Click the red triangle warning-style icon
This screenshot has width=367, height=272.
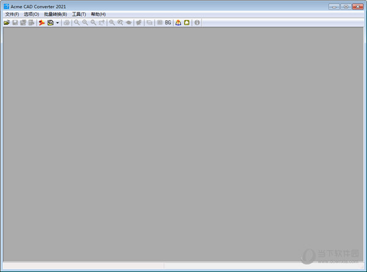point(178,23)
